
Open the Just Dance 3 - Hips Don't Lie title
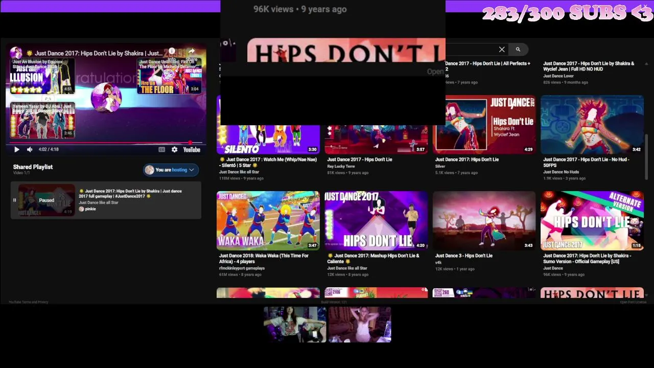click(x=464, y=256)
